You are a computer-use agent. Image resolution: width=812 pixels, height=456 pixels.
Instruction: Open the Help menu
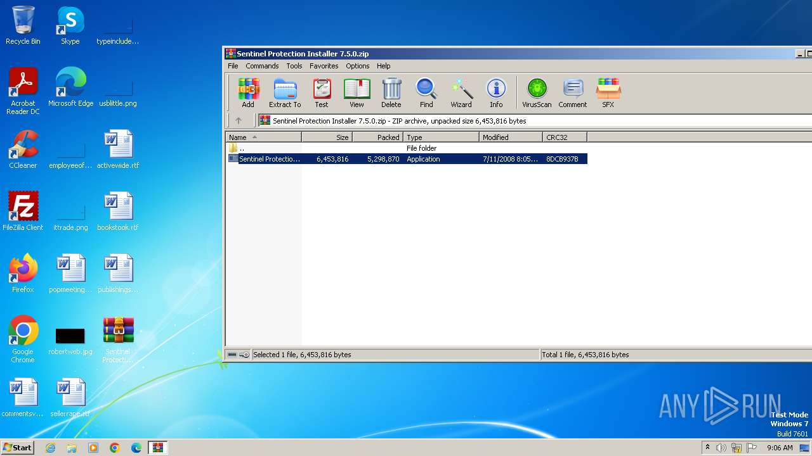[383, 66]
